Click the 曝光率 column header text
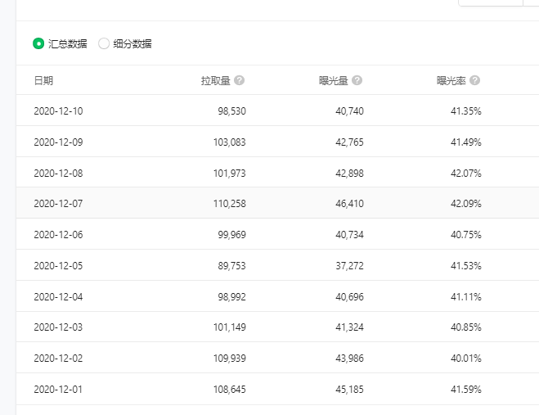 451,80
